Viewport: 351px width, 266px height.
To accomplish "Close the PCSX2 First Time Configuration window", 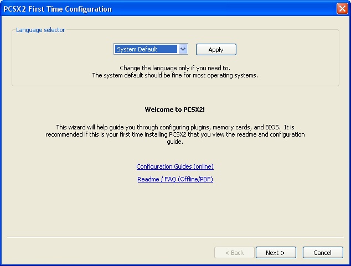I will pos(342,9).
